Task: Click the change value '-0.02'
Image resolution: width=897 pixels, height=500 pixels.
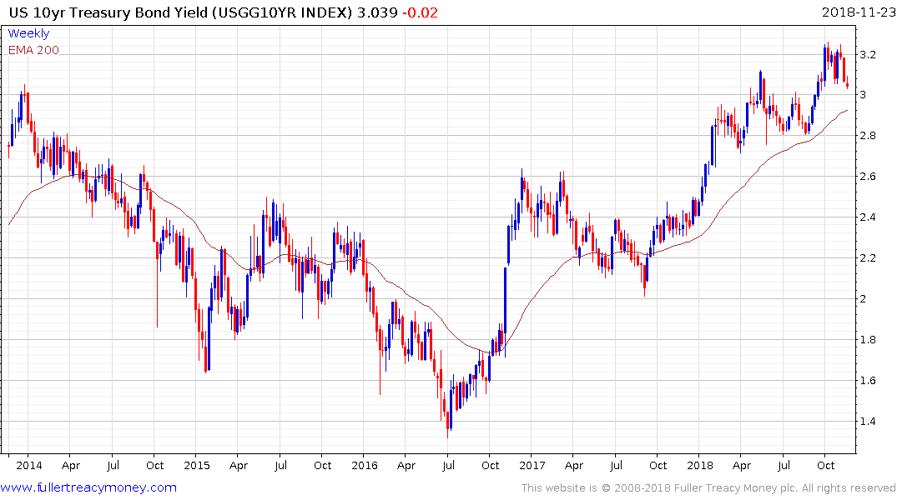Action: (420, 12)
